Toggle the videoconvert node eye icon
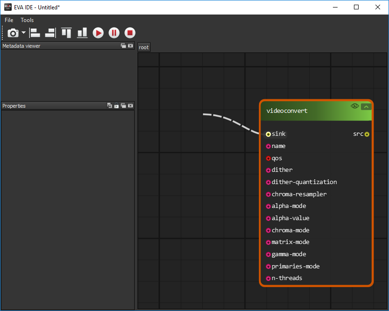Viewport: 389px width, 311px height. point(355,106)
